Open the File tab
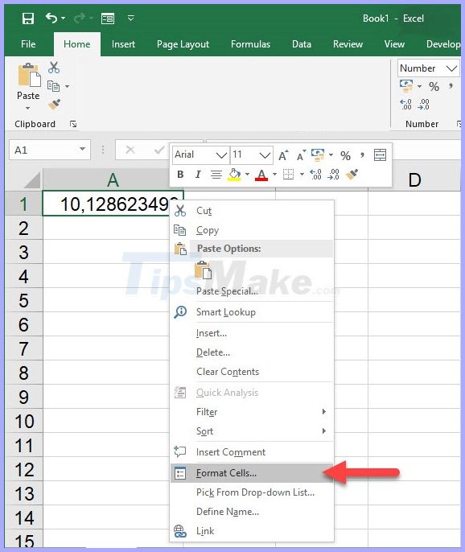Screen dimensions: 465x552 (28, 44)
